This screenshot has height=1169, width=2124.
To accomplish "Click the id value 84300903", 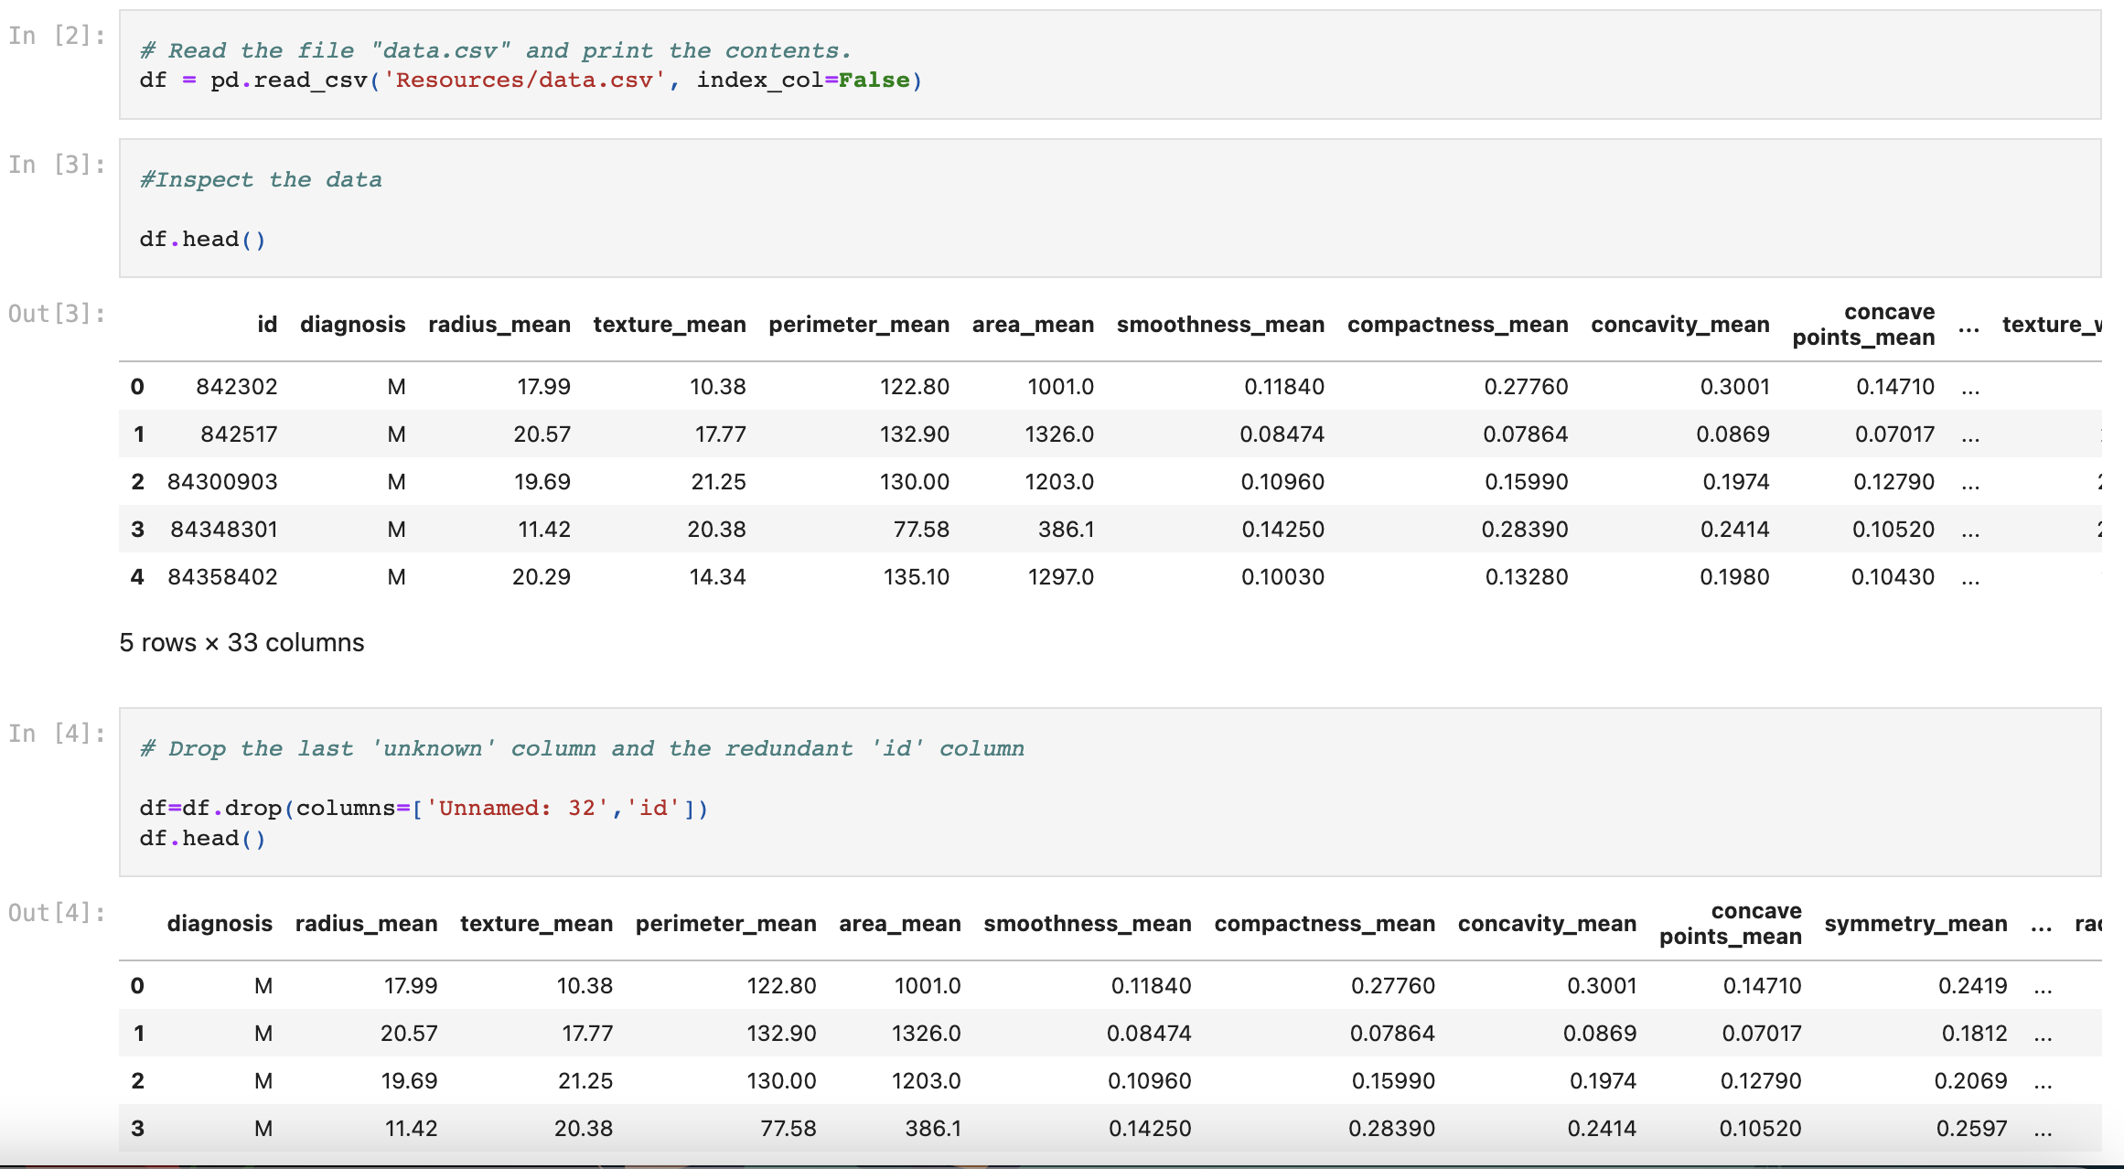I will [x=222, y=482].
